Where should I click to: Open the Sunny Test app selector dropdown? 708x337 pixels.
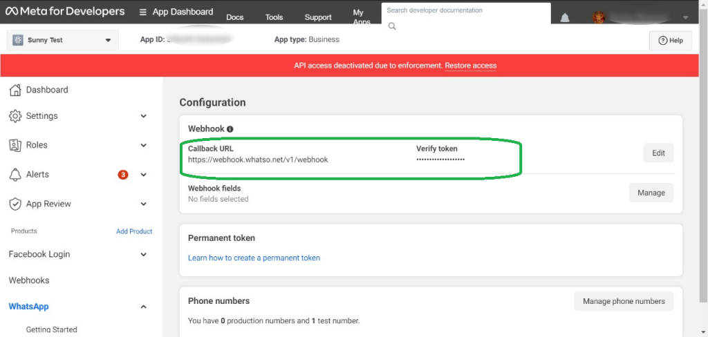pos(62,40)
